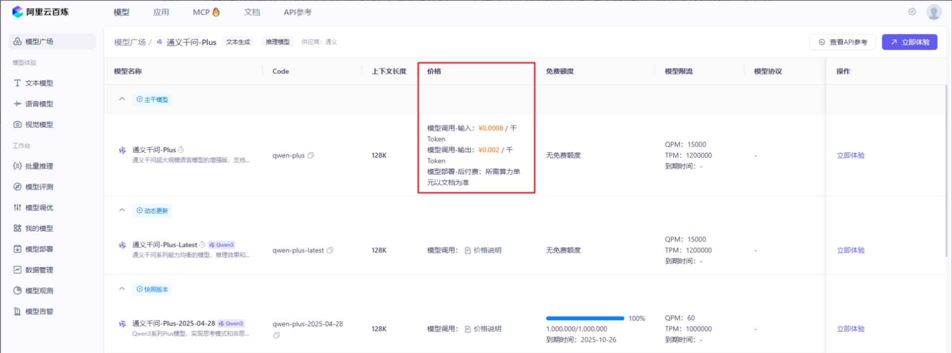
Task: Open the MCP top tab
Action: (x=206, y=12)
